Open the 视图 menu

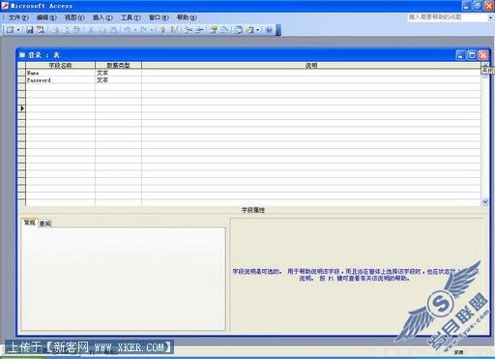(x=74, y=17)
